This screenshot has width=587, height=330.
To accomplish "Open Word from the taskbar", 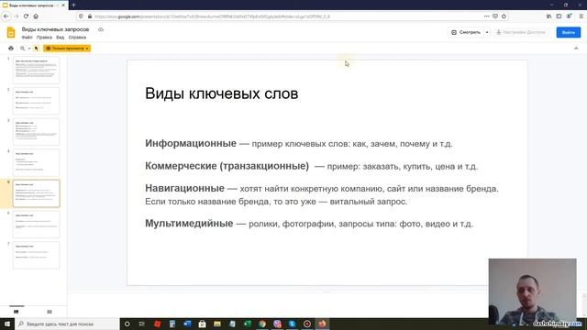I will [x=187, y=324].
